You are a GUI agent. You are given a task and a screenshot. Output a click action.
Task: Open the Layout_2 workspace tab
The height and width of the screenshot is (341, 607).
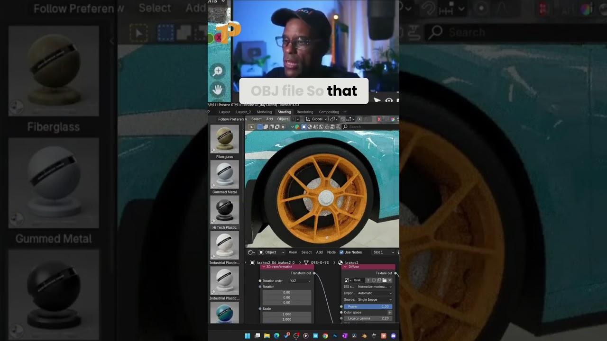243,112
